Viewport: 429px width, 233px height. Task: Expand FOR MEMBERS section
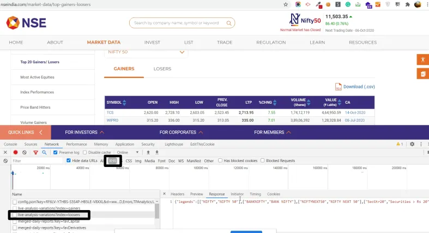click(272, 132)
